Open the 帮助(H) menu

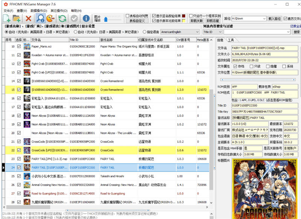point(76,11)
